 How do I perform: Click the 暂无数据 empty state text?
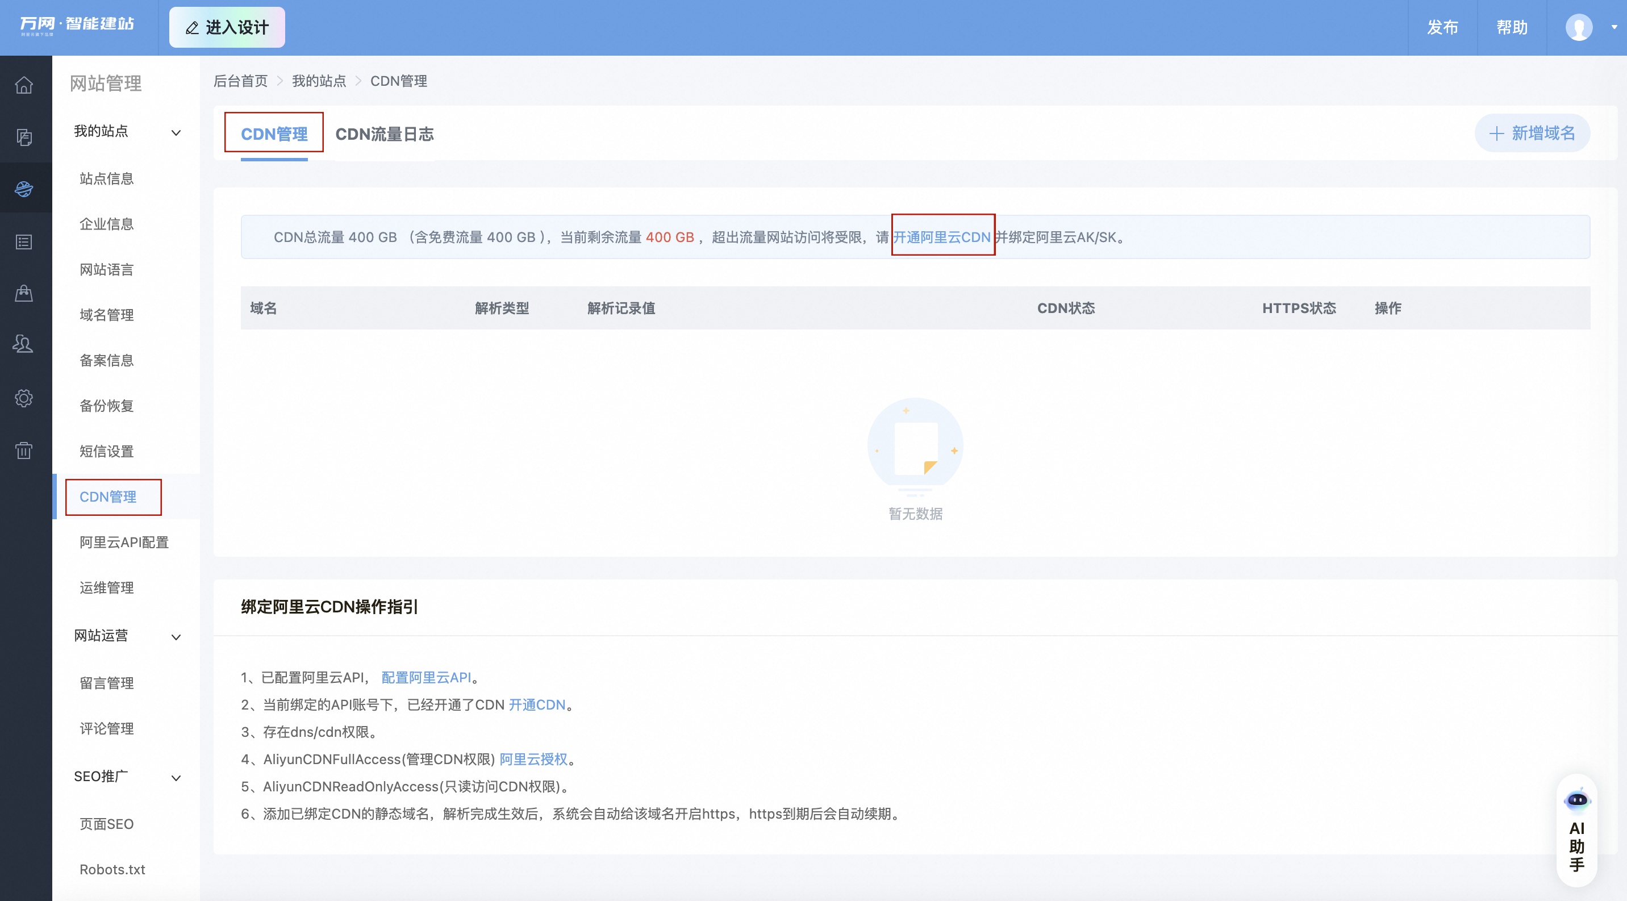point(916,514)
